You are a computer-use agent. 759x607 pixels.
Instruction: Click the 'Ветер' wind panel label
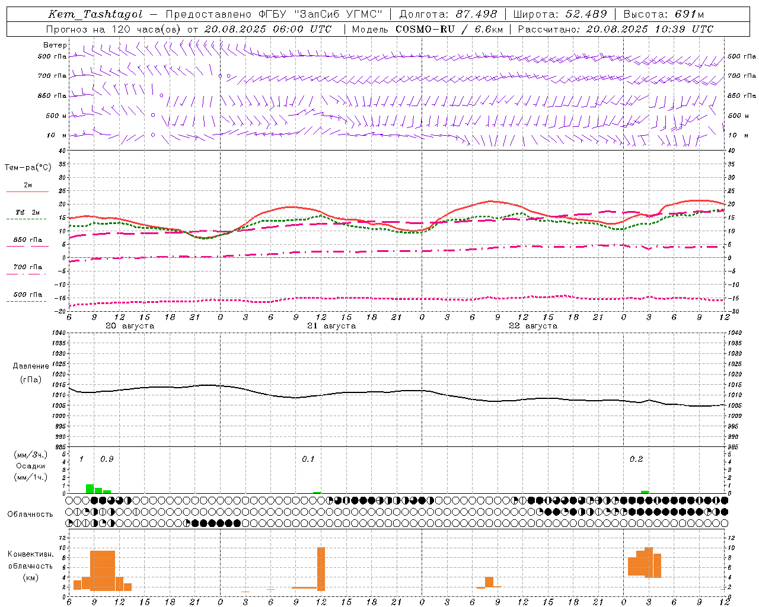point(55,45)
